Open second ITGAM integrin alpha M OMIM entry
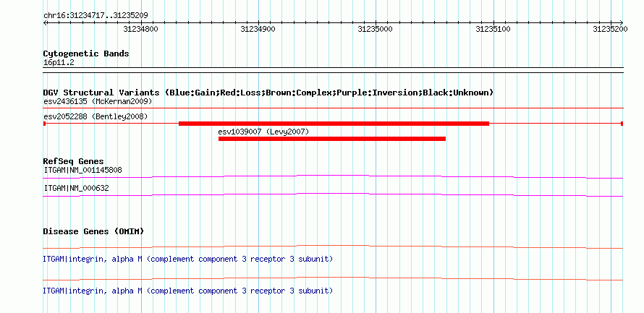Viewport: 644px width, 313px height. point(187,291)
